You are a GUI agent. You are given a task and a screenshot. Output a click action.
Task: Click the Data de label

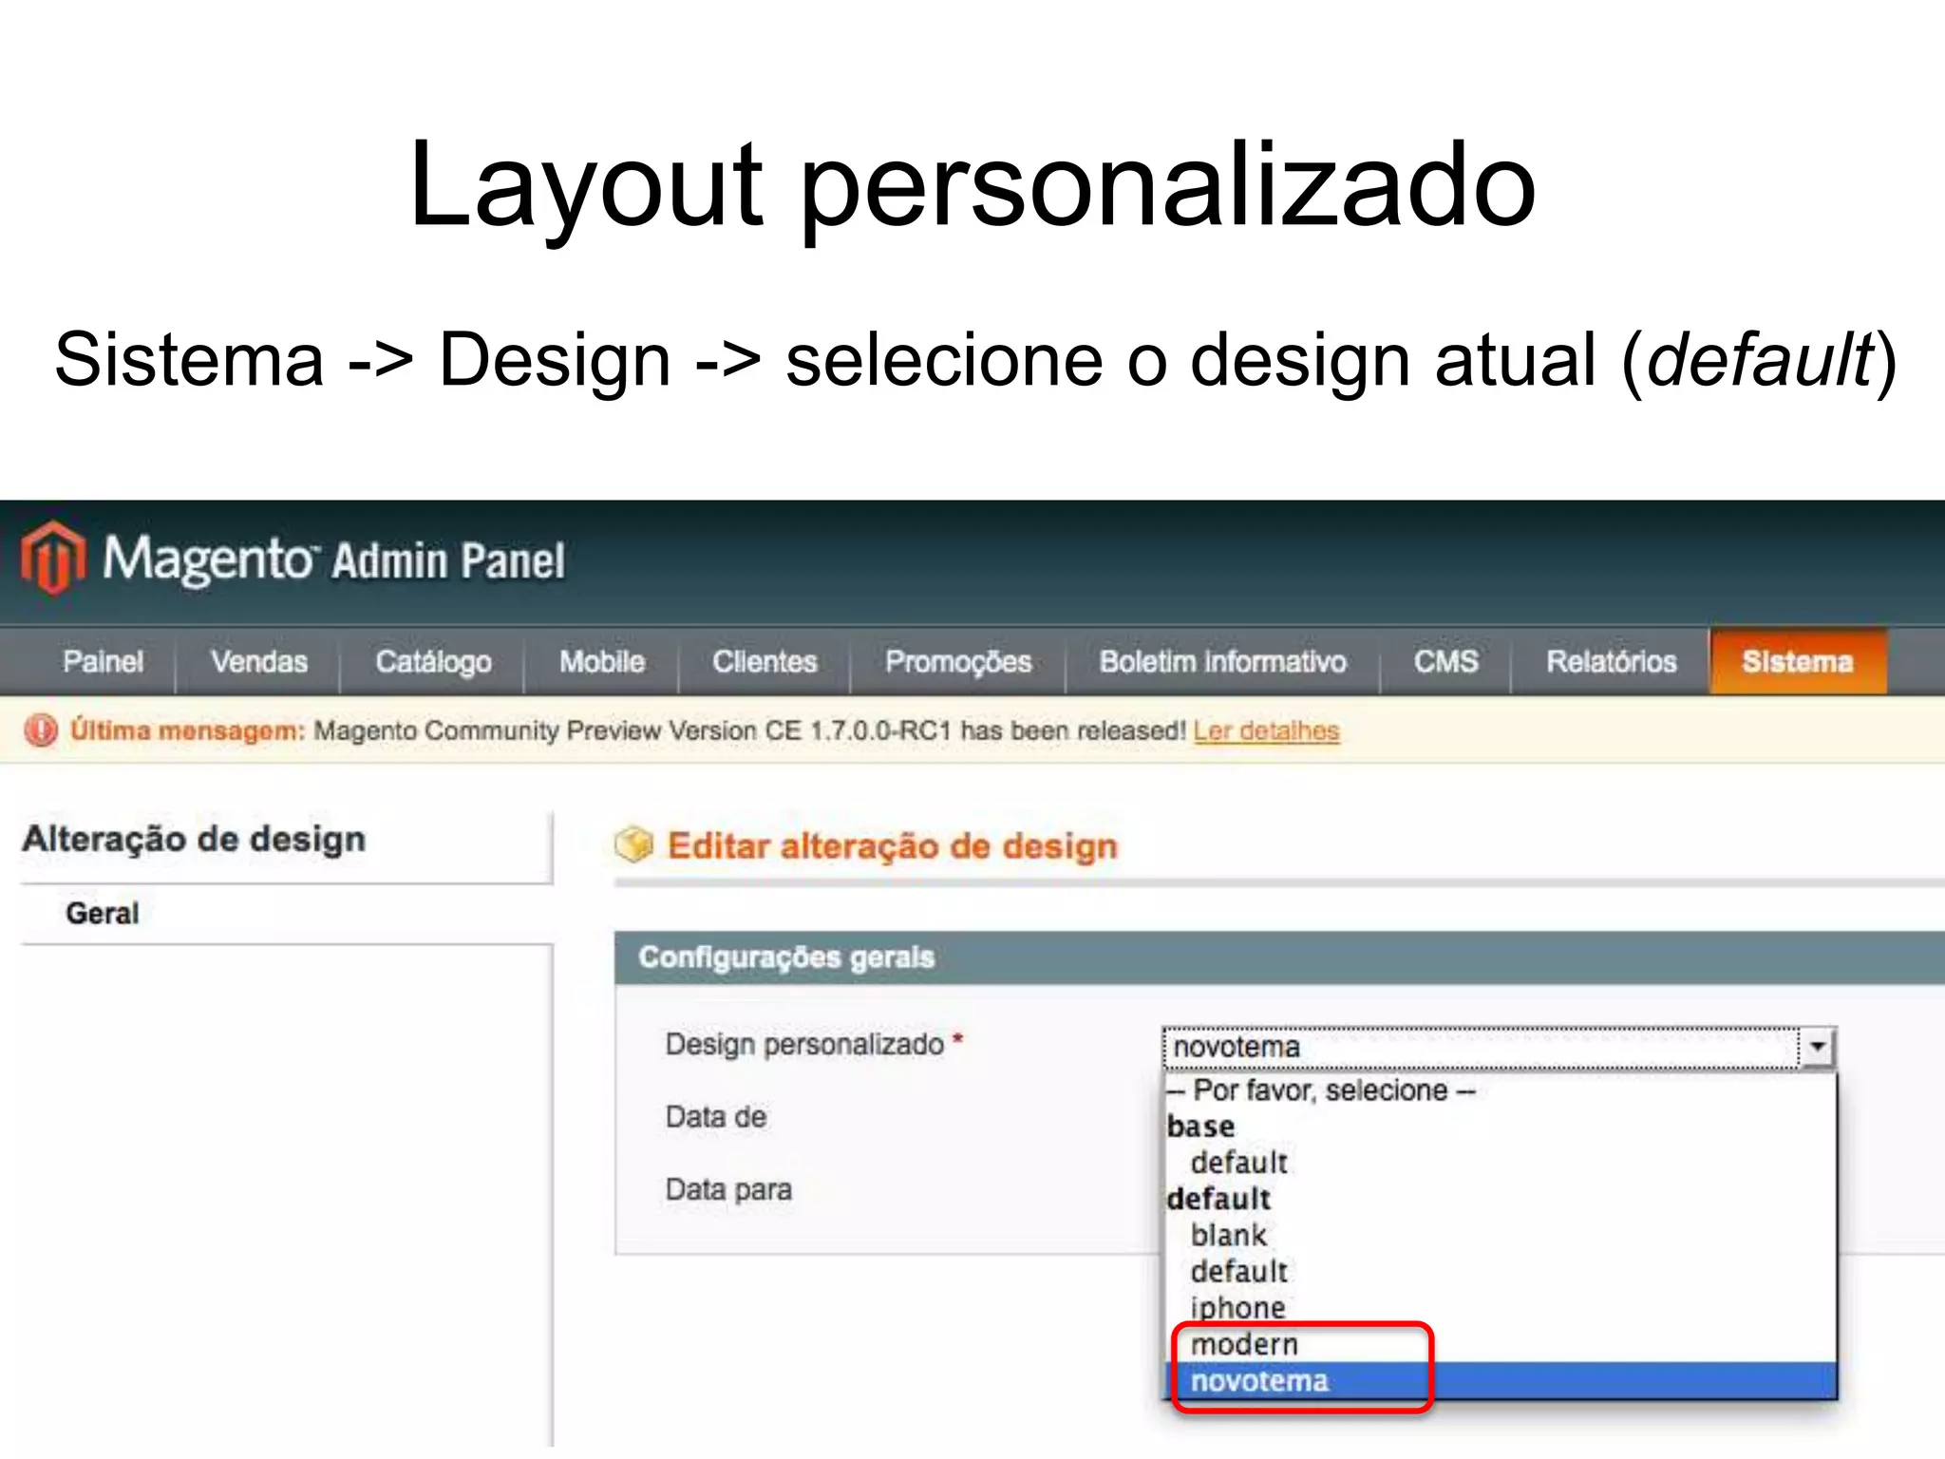tap(716, 1117)
